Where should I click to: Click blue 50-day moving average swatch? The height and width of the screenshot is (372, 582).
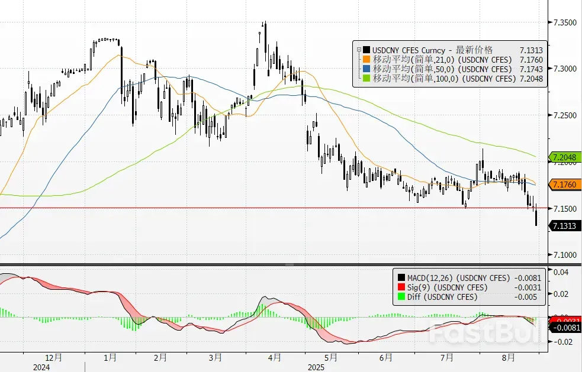point(367,69)
